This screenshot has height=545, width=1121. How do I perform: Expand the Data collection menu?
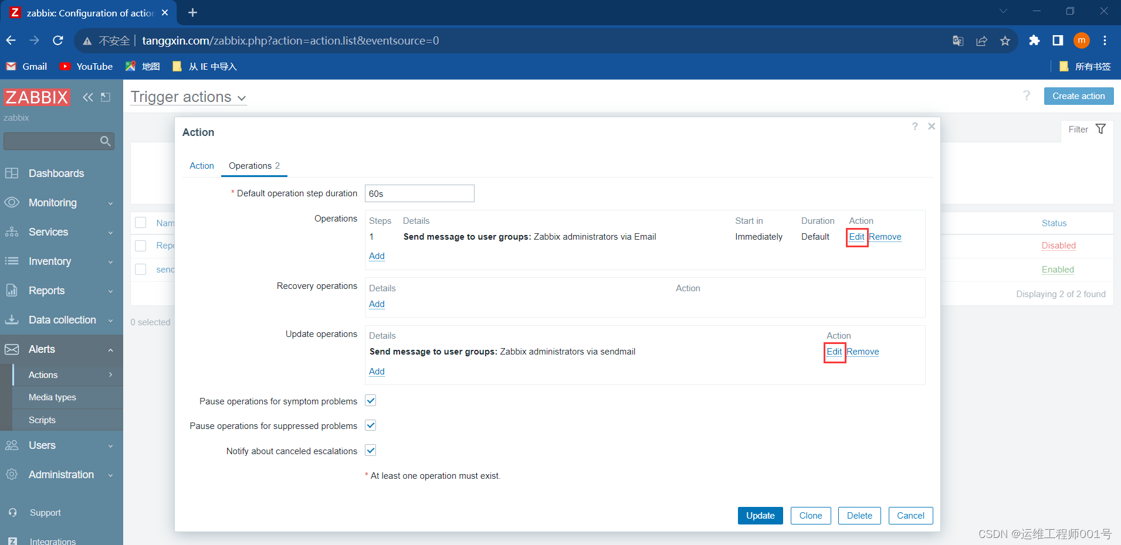111,321
